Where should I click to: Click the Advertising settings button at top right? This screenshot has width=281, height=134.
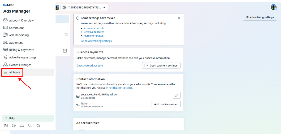260,17
